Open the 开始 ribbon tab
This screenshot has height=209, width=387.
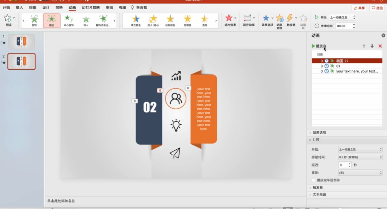[x=6, y=8]
